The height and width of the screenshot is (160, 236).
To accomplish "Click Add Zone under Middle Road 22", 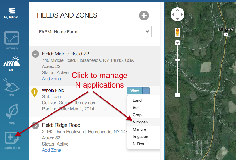I will click(51, 79).
